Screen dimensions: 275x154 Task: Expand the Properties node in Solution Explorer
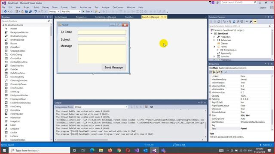(x=214, y=37)
